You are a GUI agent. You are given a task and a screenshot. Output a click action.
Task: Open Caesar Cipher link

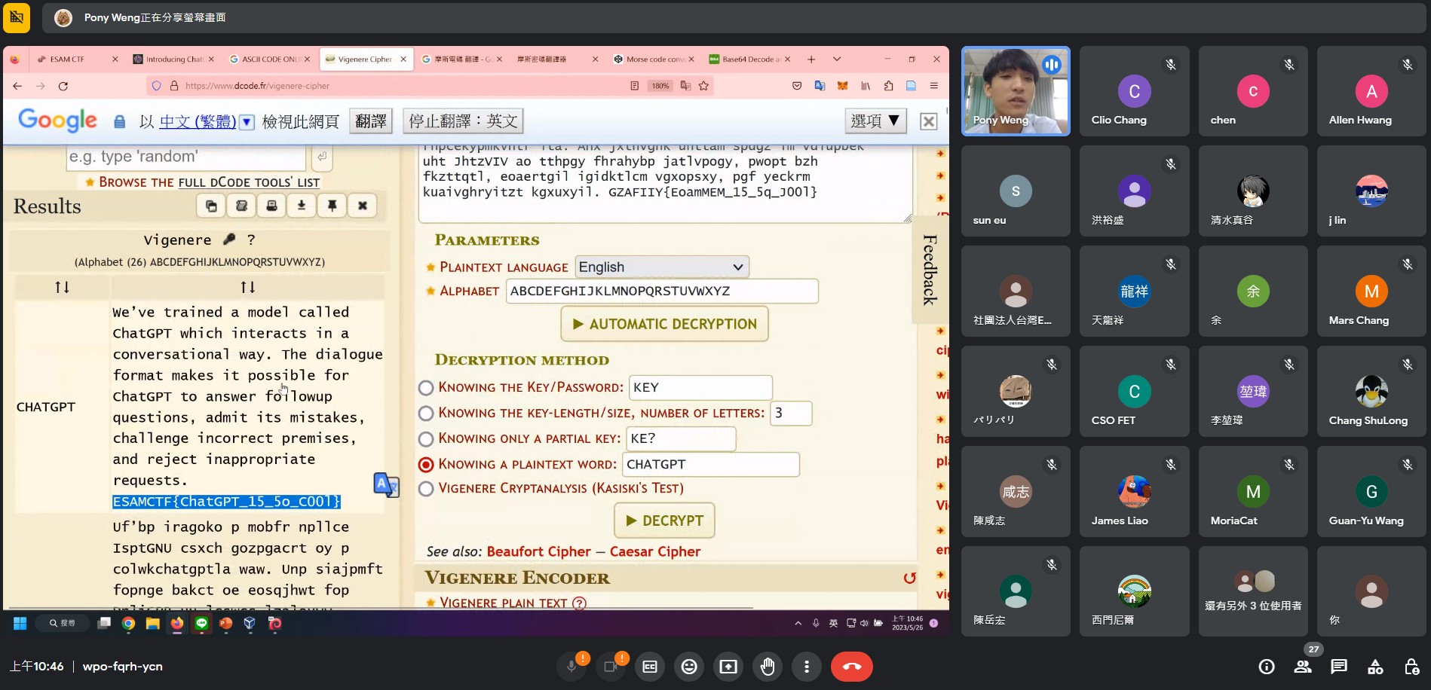655,551
